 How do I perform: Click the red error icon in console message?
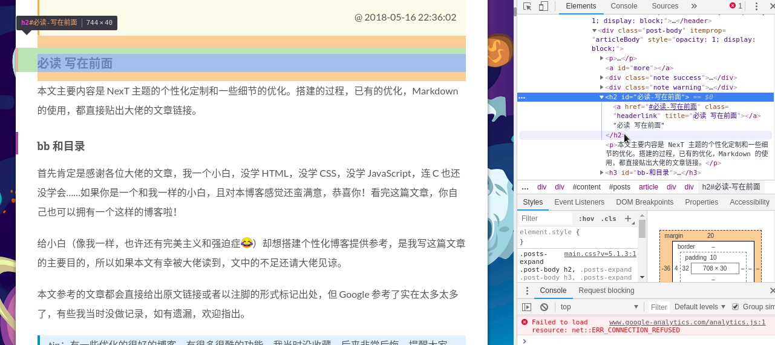click(525, 323)
